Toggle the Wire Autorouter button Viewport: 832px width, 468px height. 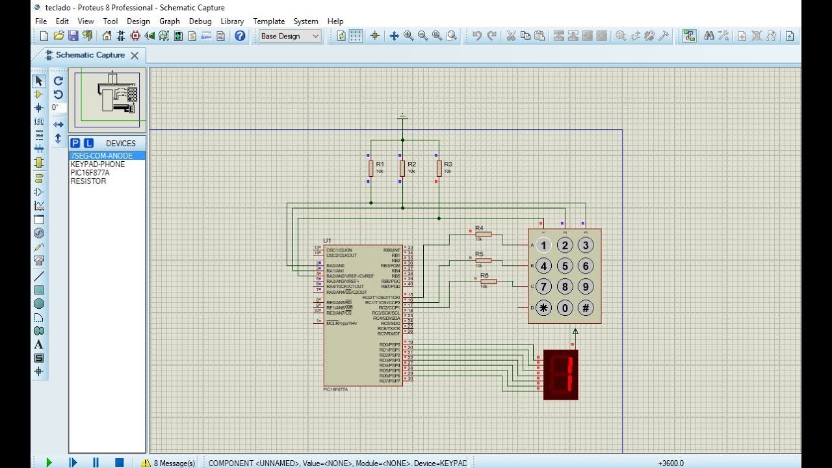690,36
